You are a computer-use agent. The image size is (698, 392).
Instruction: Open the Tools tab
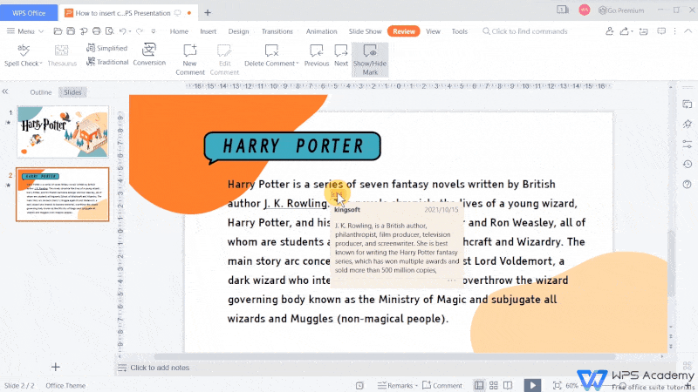pos(460,31)
